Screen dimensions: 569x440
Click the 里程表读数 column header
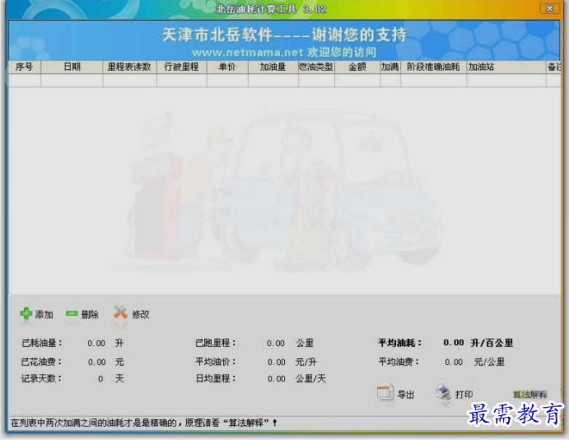coord(129,67)
